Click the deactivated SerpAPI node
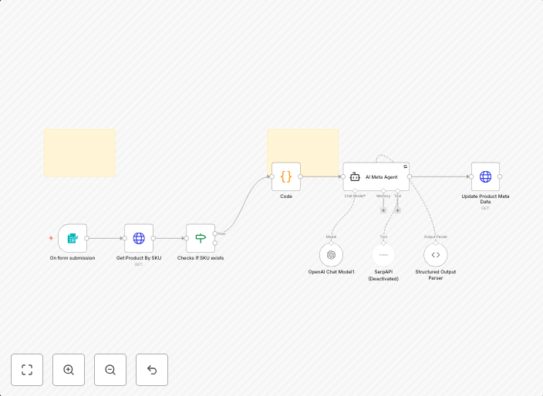The image size is (543, 396). pyautogui.click(x=383, y=255)
